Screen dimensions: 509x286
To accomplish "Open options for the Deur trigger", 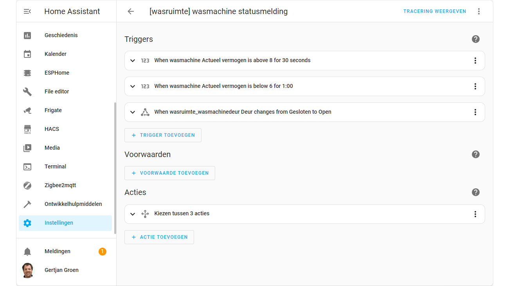I will [475, 112].
